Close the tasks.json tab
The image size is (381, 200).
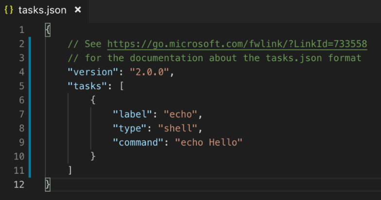[78, 10]
